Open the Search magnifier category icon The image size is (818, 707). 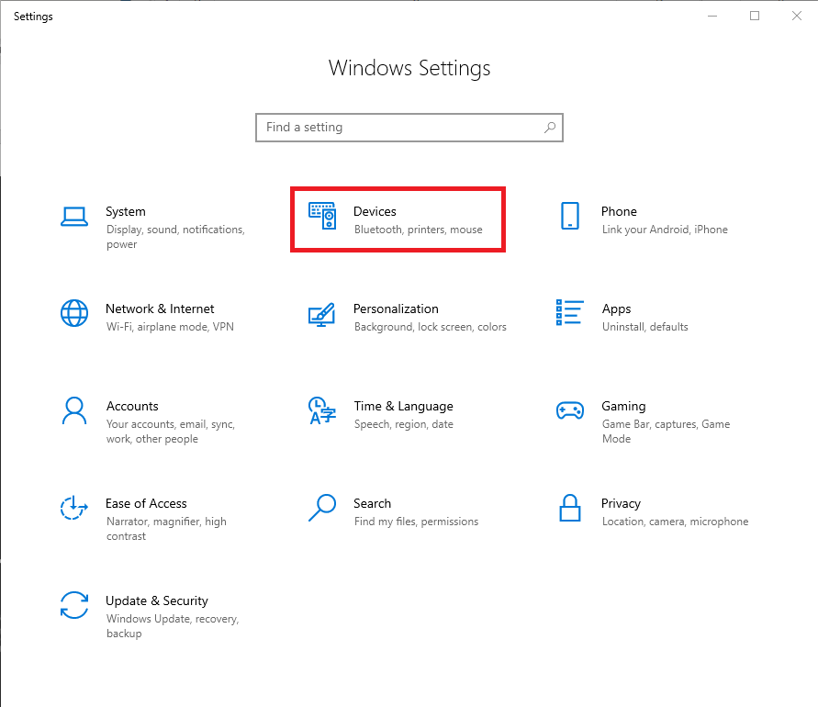(x=322, y=508)
